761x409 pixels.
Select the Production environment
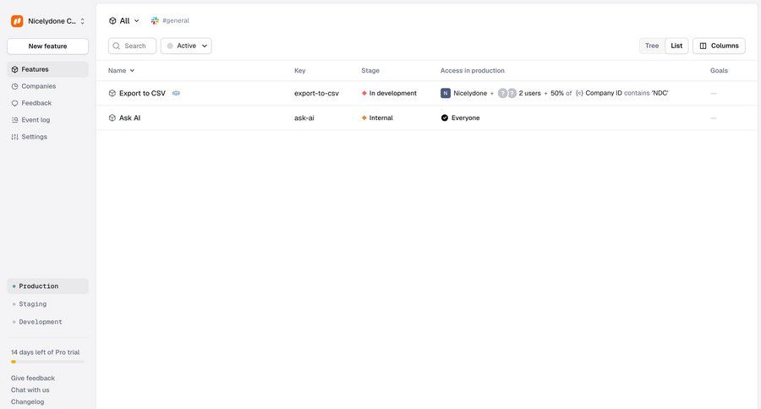point(47,286)
